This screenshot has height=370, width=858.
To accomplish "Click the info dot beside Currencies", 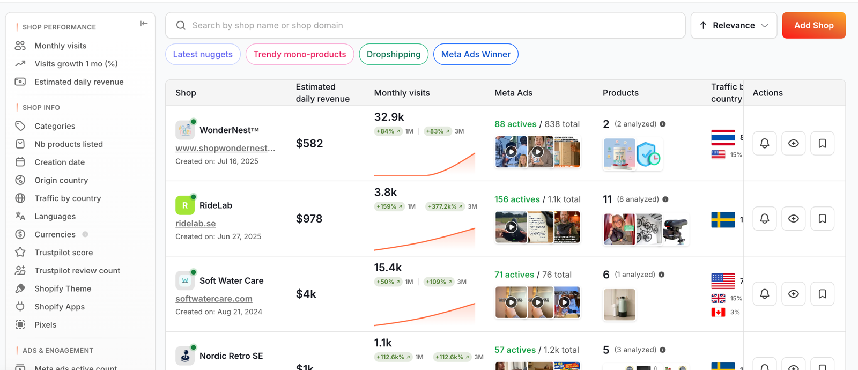I will 85,234.
